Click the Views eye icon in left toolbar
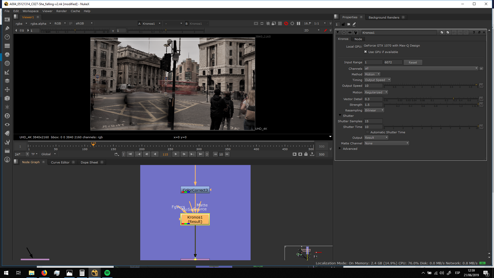The image size is (494, 278). point(7,125)
